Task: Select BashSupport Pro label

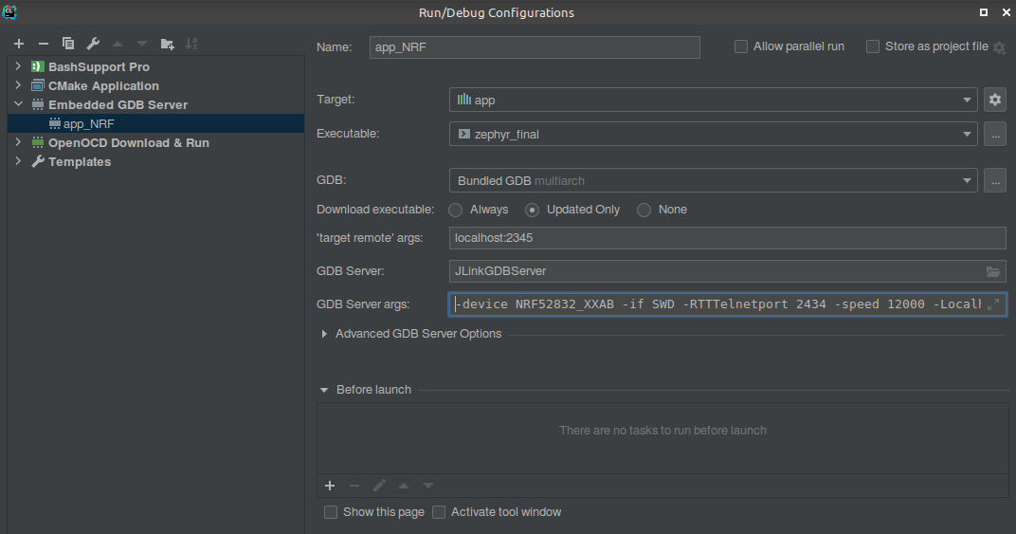Action: (99, 66)
